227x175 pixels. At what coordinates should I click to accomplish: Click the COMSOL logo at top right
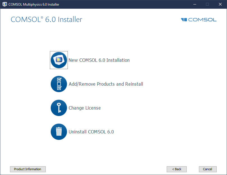(x=199, y=20)
